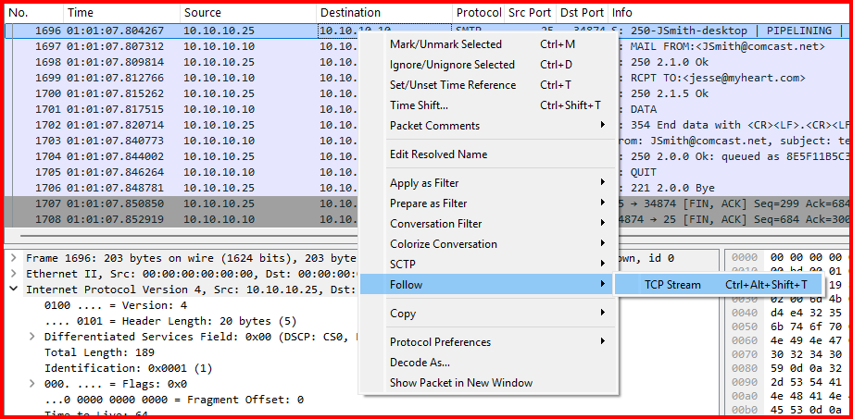The image size is (853, 419).
Task: Expand the Differentiated Services Field entry
Action: [34, 337]
